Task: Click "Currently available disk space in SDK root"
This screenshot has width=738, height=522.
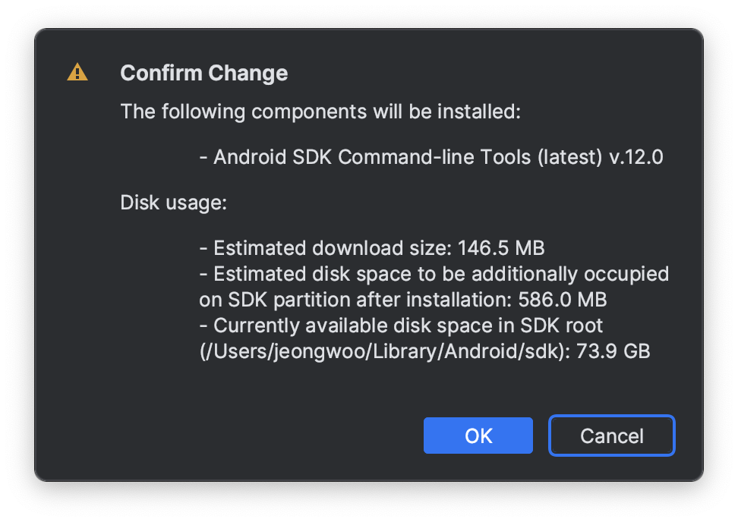Action: tap(408, 325)
